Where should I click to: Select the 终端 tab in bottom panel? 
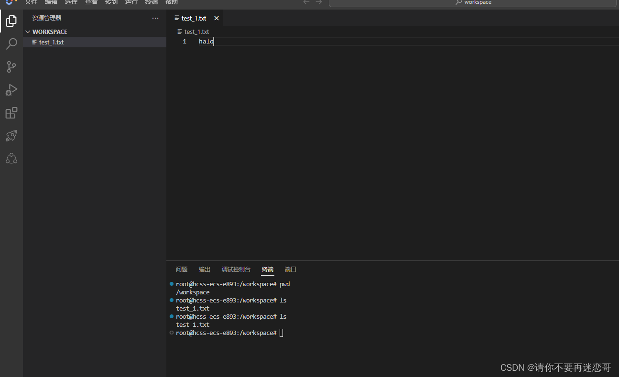click(268, 269)
